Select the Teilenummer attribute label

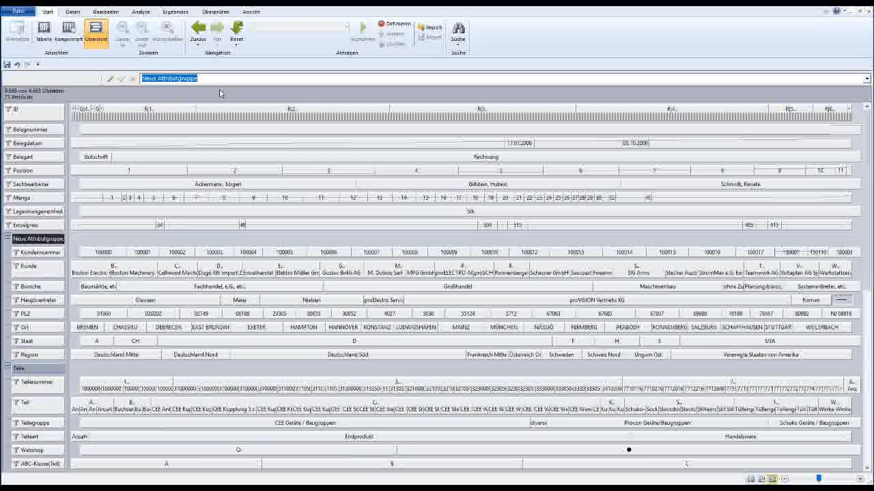37,382
